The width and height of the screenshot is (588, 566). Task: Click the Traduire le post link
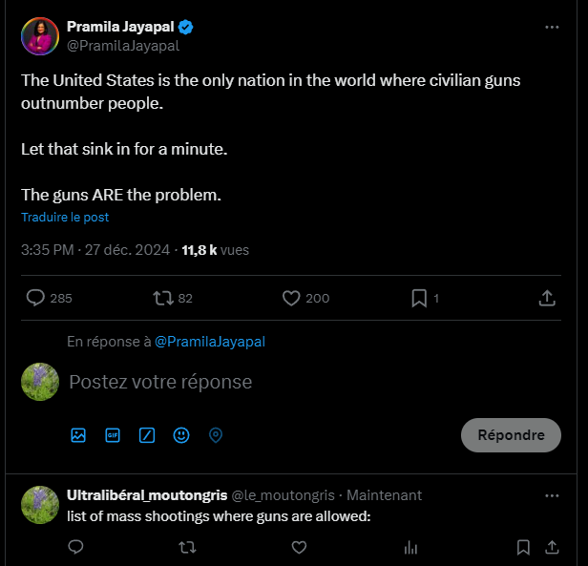65,218
